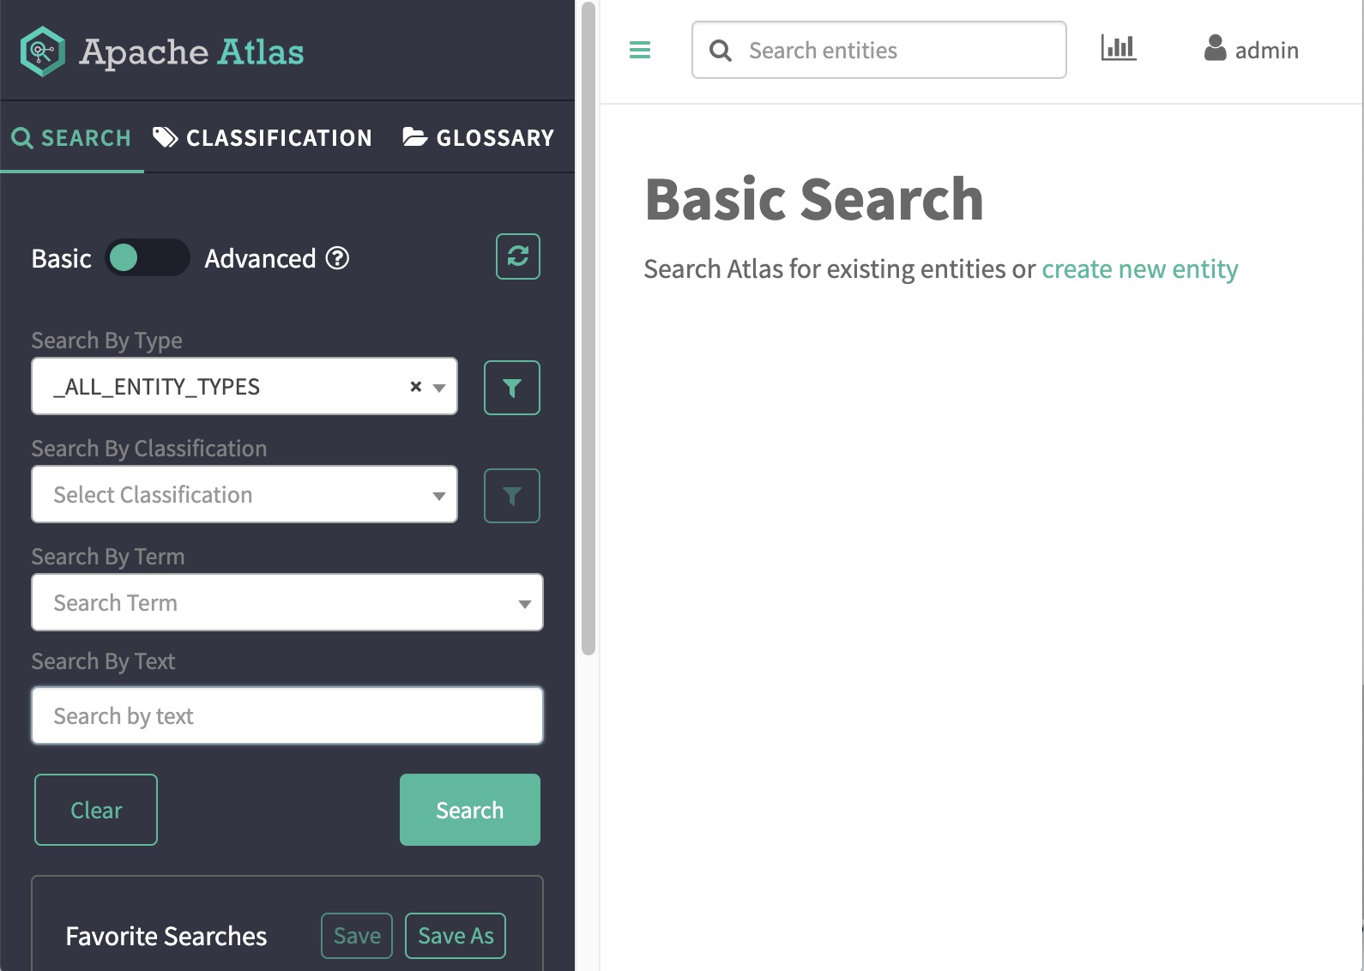Click the sidebar vertical scrollbar

(588, 329)
